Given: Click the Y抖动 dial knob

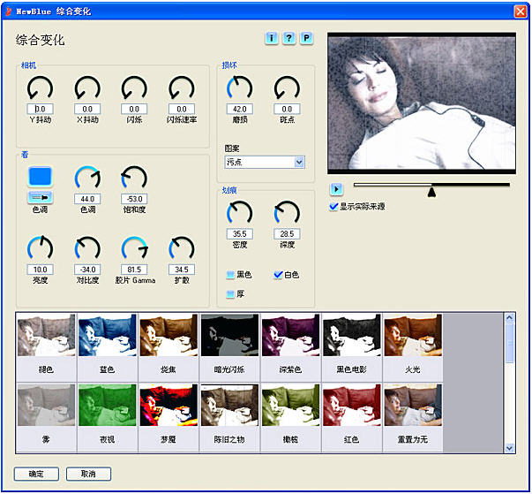Looking at the screenshot, I should pyautogui.click(x=40, y=88).
